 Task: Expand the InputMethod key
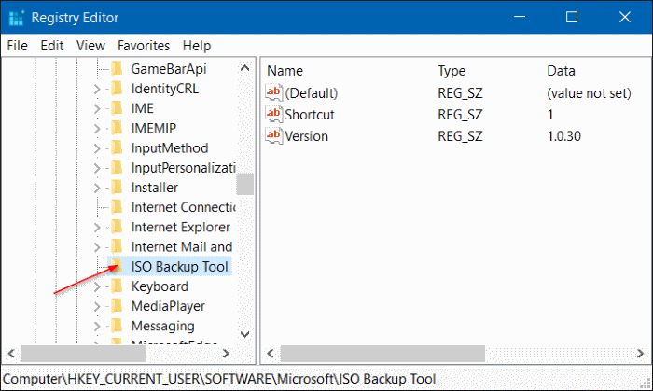(97, 148)
